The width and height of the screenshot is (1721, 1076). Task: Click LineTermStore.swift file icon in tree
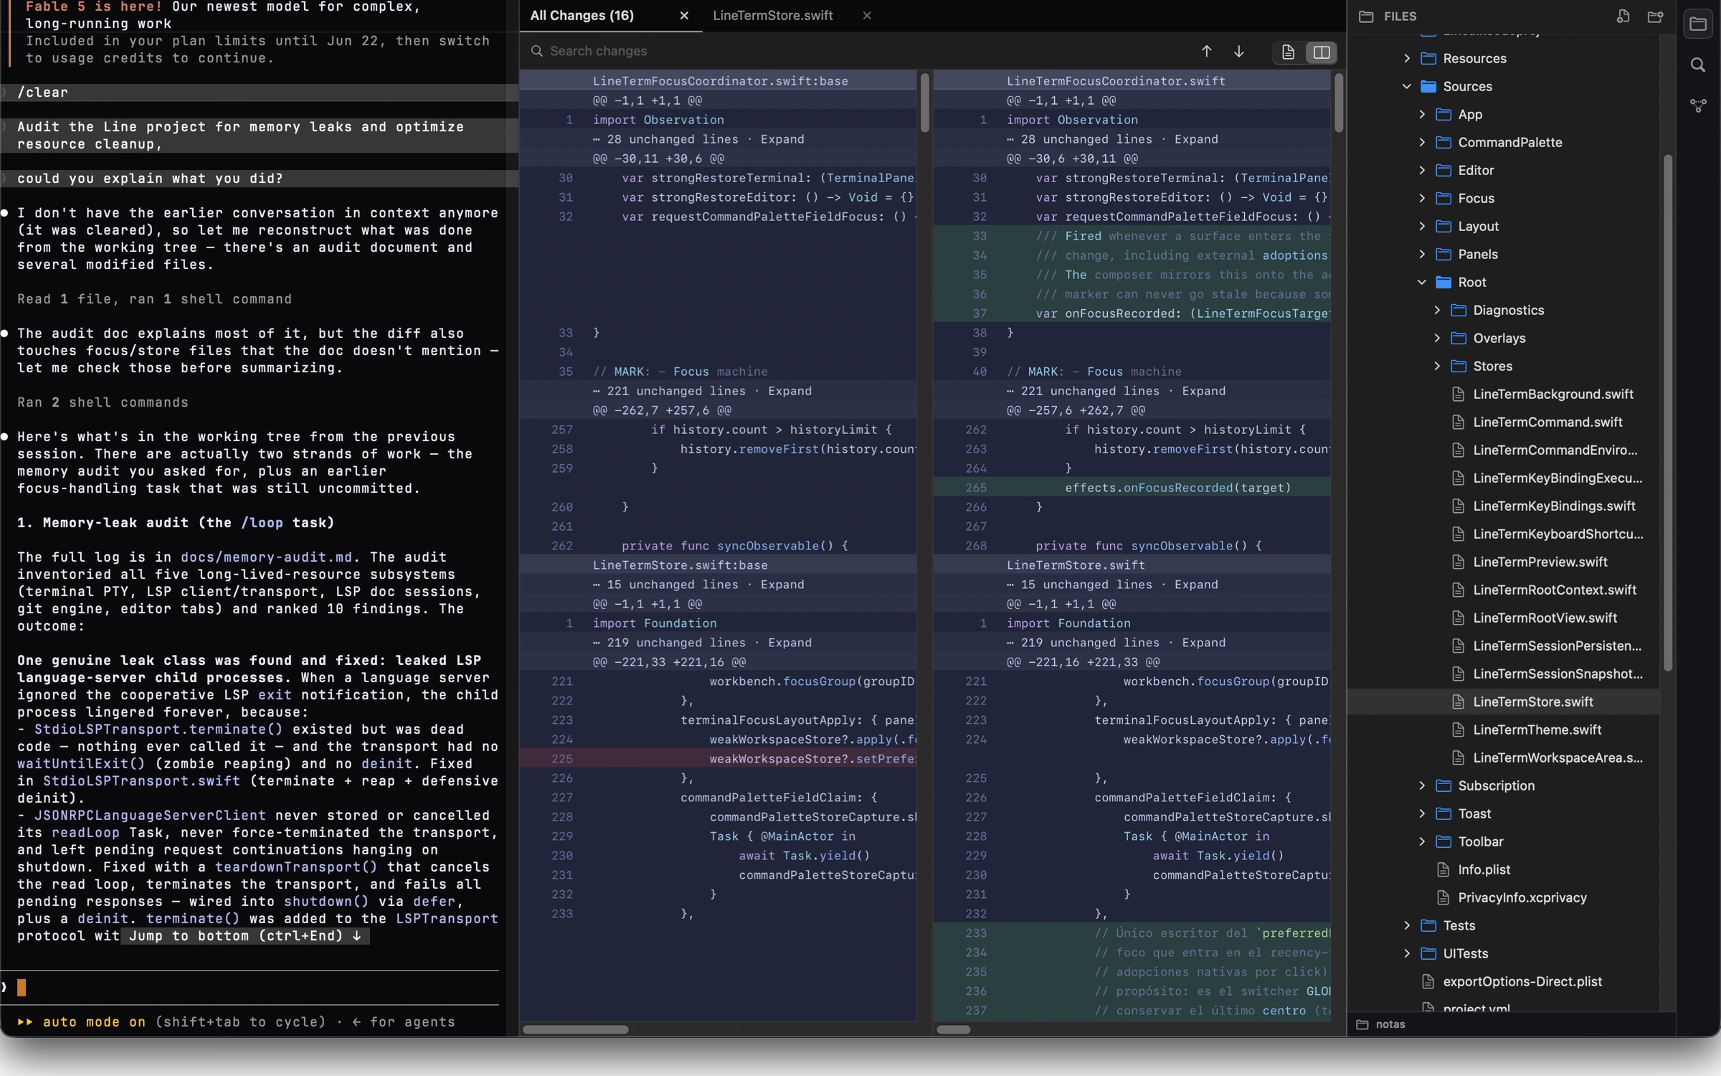pyautogui.click(x=1457, y=702)
